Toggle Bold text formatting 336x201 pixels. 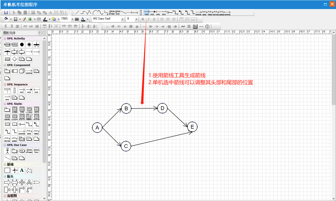[x=143, y=19]
